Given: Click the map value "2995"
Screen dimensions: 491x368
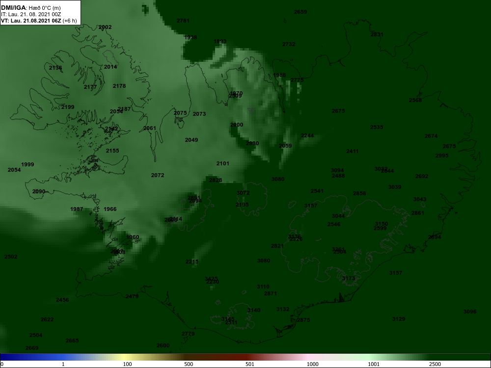Looking at the screenshot, I should point(442,156).
